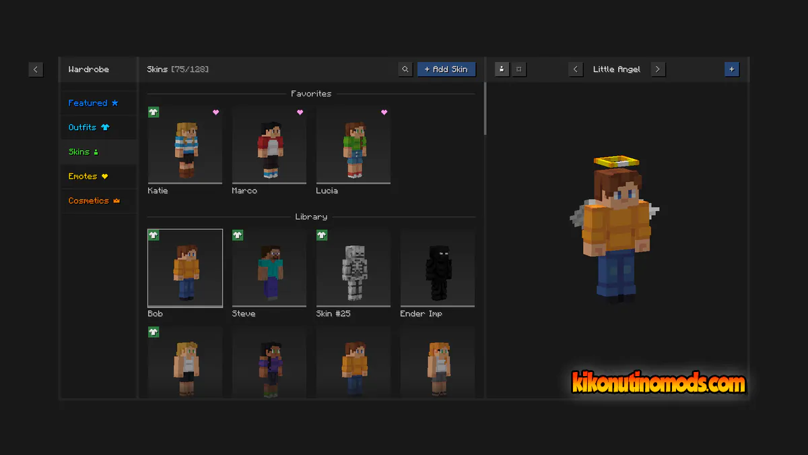Click the heart icon beside Emotes
Viewport: 808px width, 455px height.
click(x=104, y=176)
